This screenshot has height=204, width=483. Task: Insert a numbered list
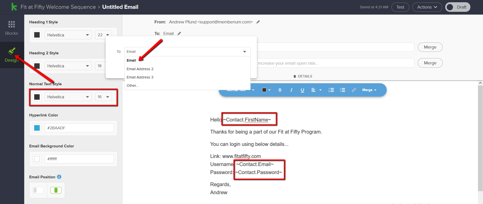coord(331,90)
